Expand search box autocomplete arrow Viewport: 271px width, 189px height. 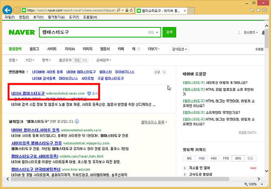click(x=157, y=32)
